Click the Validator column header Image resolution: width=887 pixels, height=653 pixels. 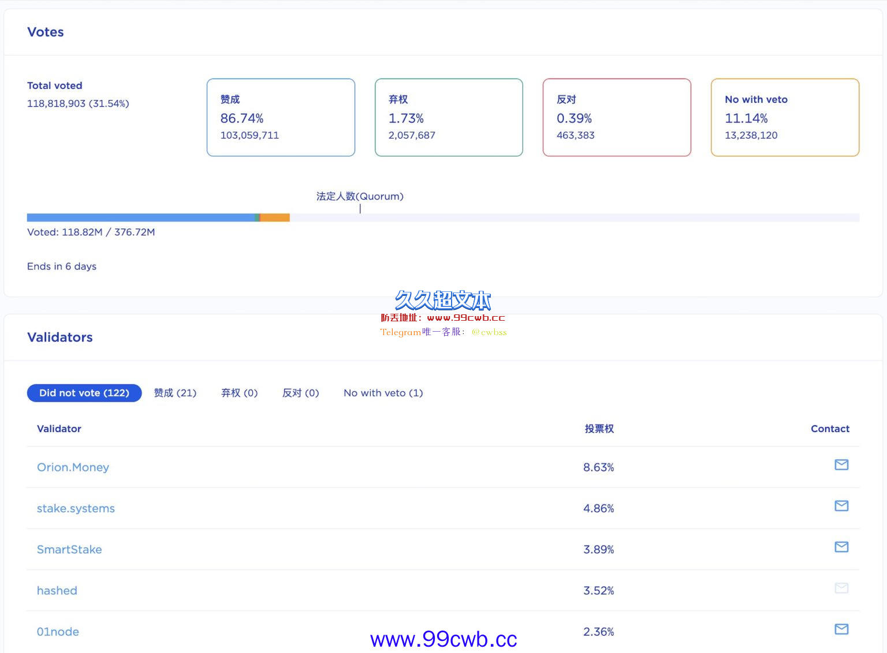point(59,429)
